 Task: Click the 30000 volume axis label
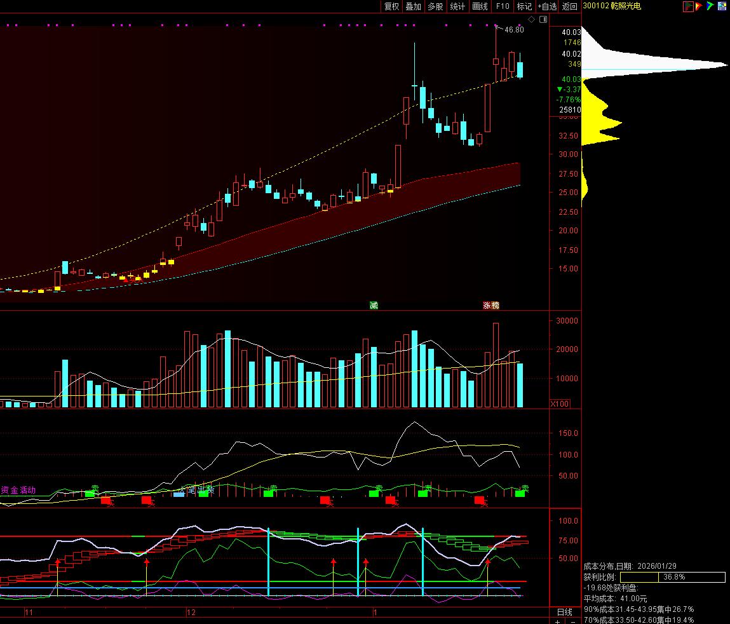567,320
